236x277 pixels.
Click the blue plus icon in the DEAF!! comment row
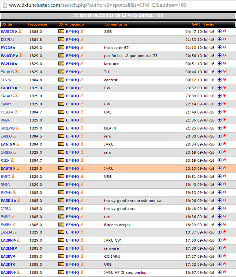click(x=219, y=128)
